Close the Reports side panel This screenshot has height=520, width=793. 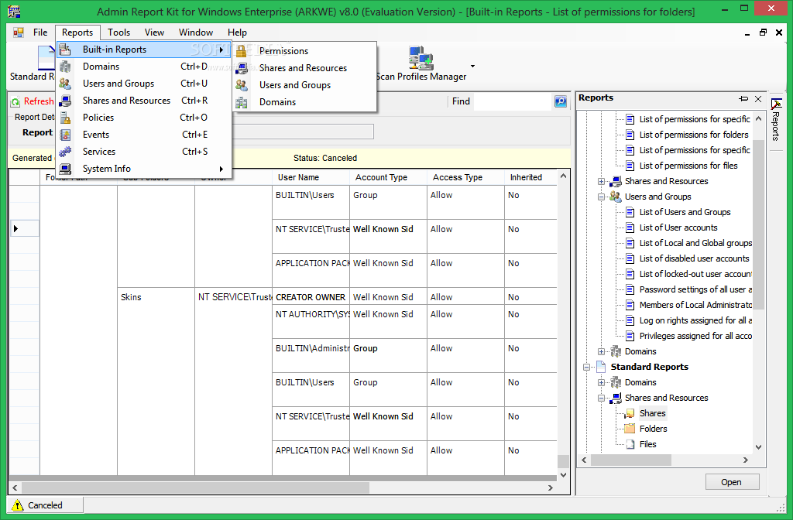point(758,98)
